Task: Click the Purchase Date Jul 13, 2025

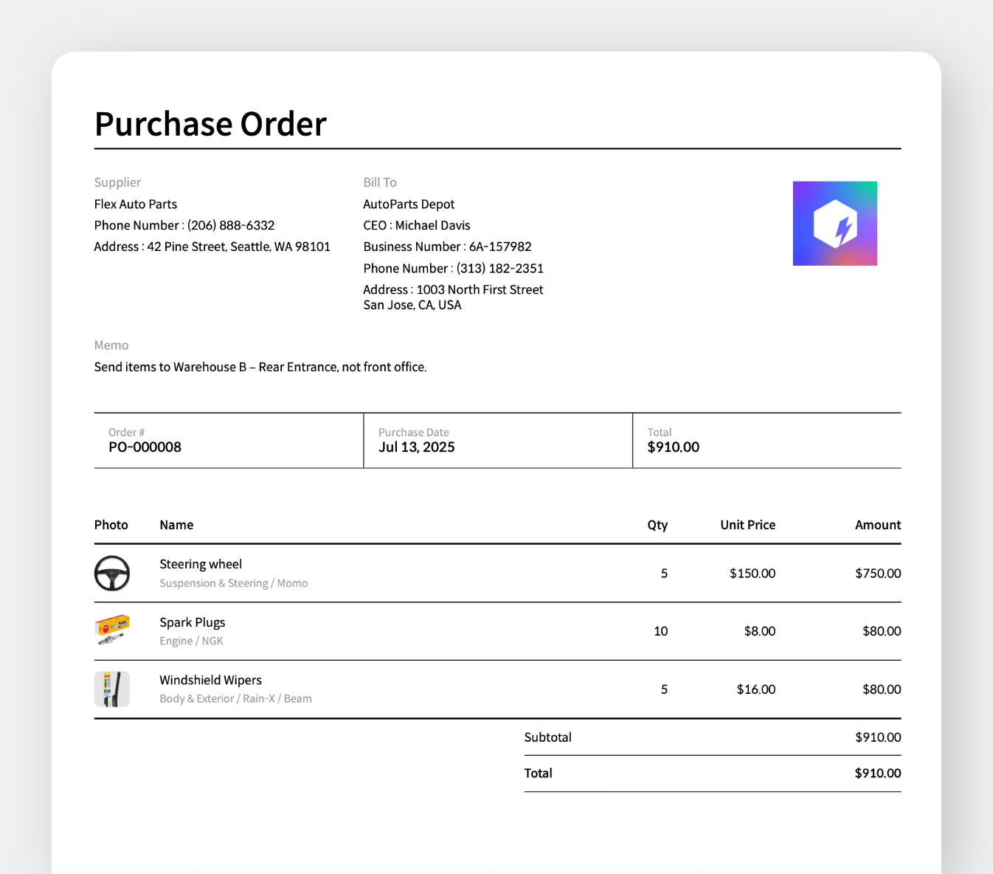Action: click(416, 447)
